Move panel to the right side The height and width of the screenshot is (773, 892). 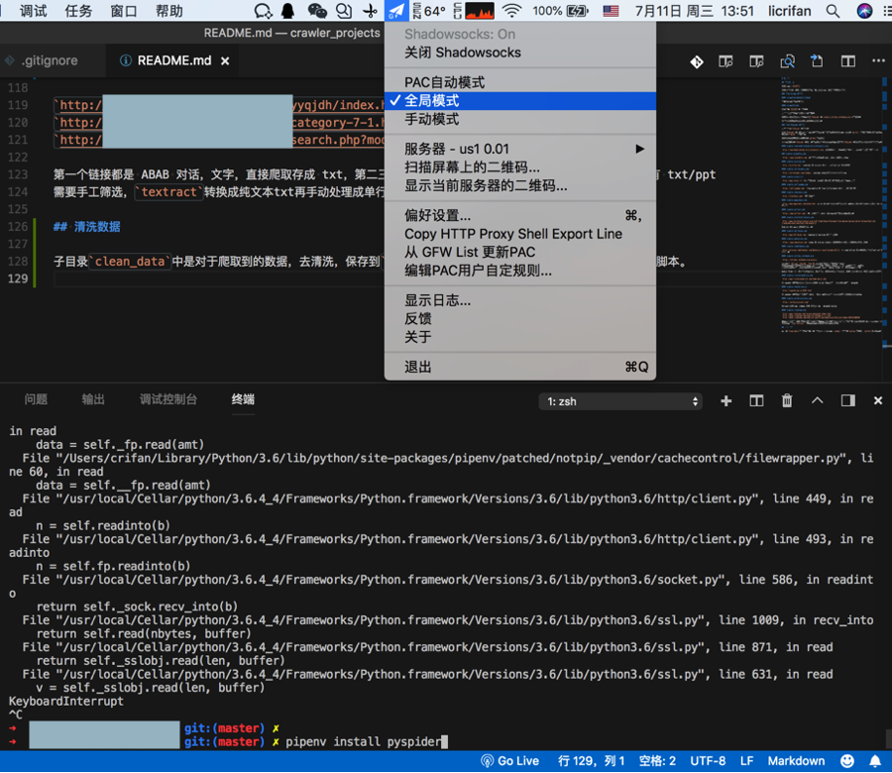tap(848, 401)
